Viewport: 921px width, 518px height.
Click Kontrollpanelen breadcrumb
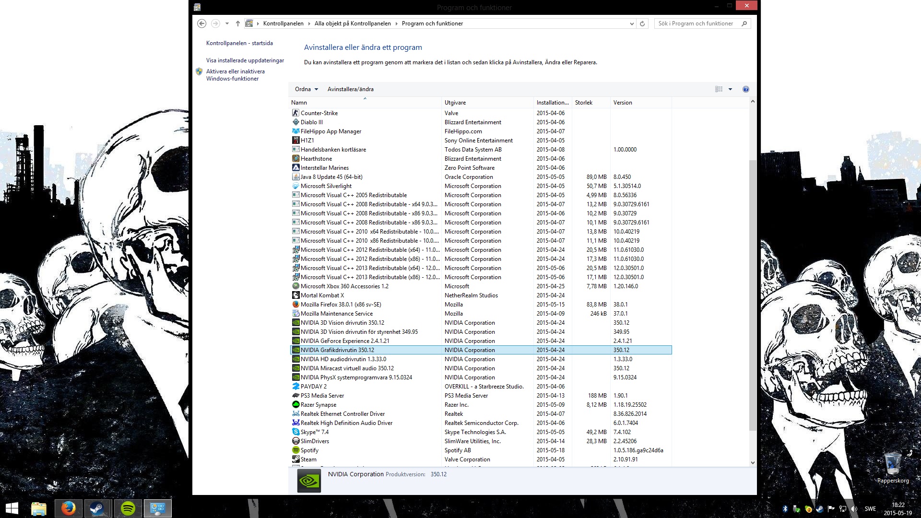tap(283, 24)
